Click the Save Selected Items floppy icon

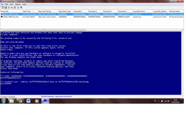click(6, 7)
